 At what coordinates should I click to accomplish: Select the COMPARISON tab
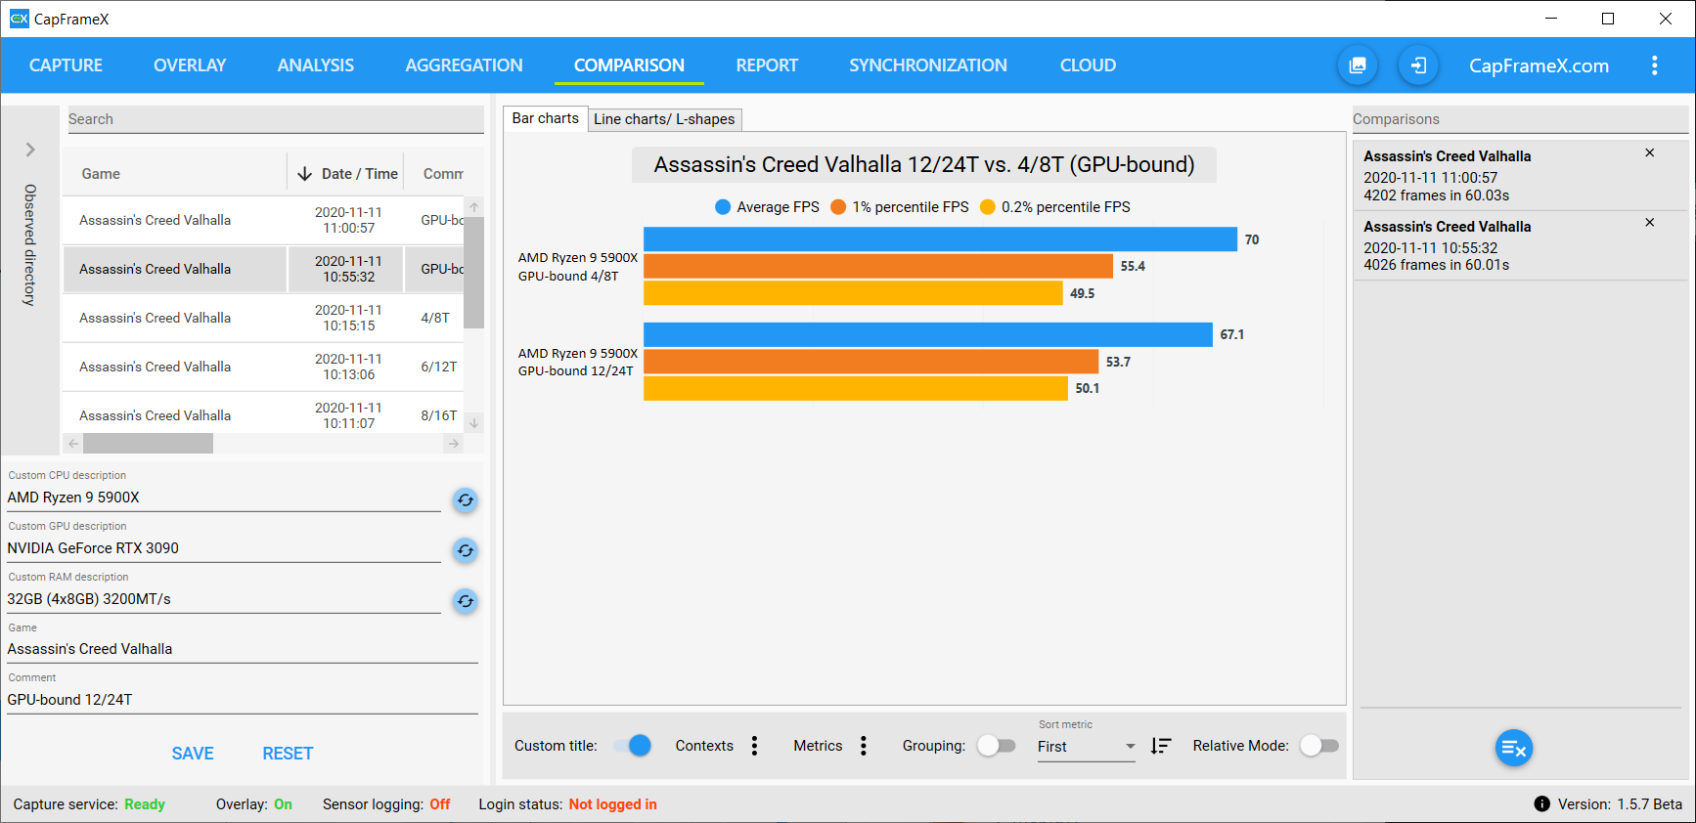click(x=629, y=65)
